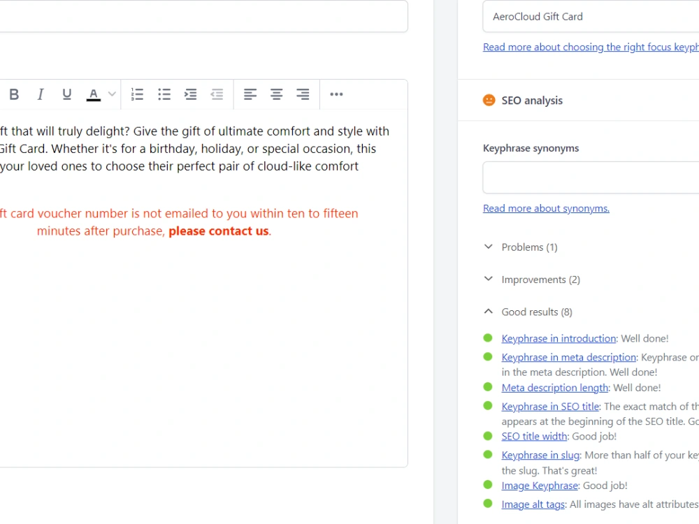Open the Keyphrase in meta description link
Image resolution: width=699 pixels, height=524 pixels.
pos(569,357)
